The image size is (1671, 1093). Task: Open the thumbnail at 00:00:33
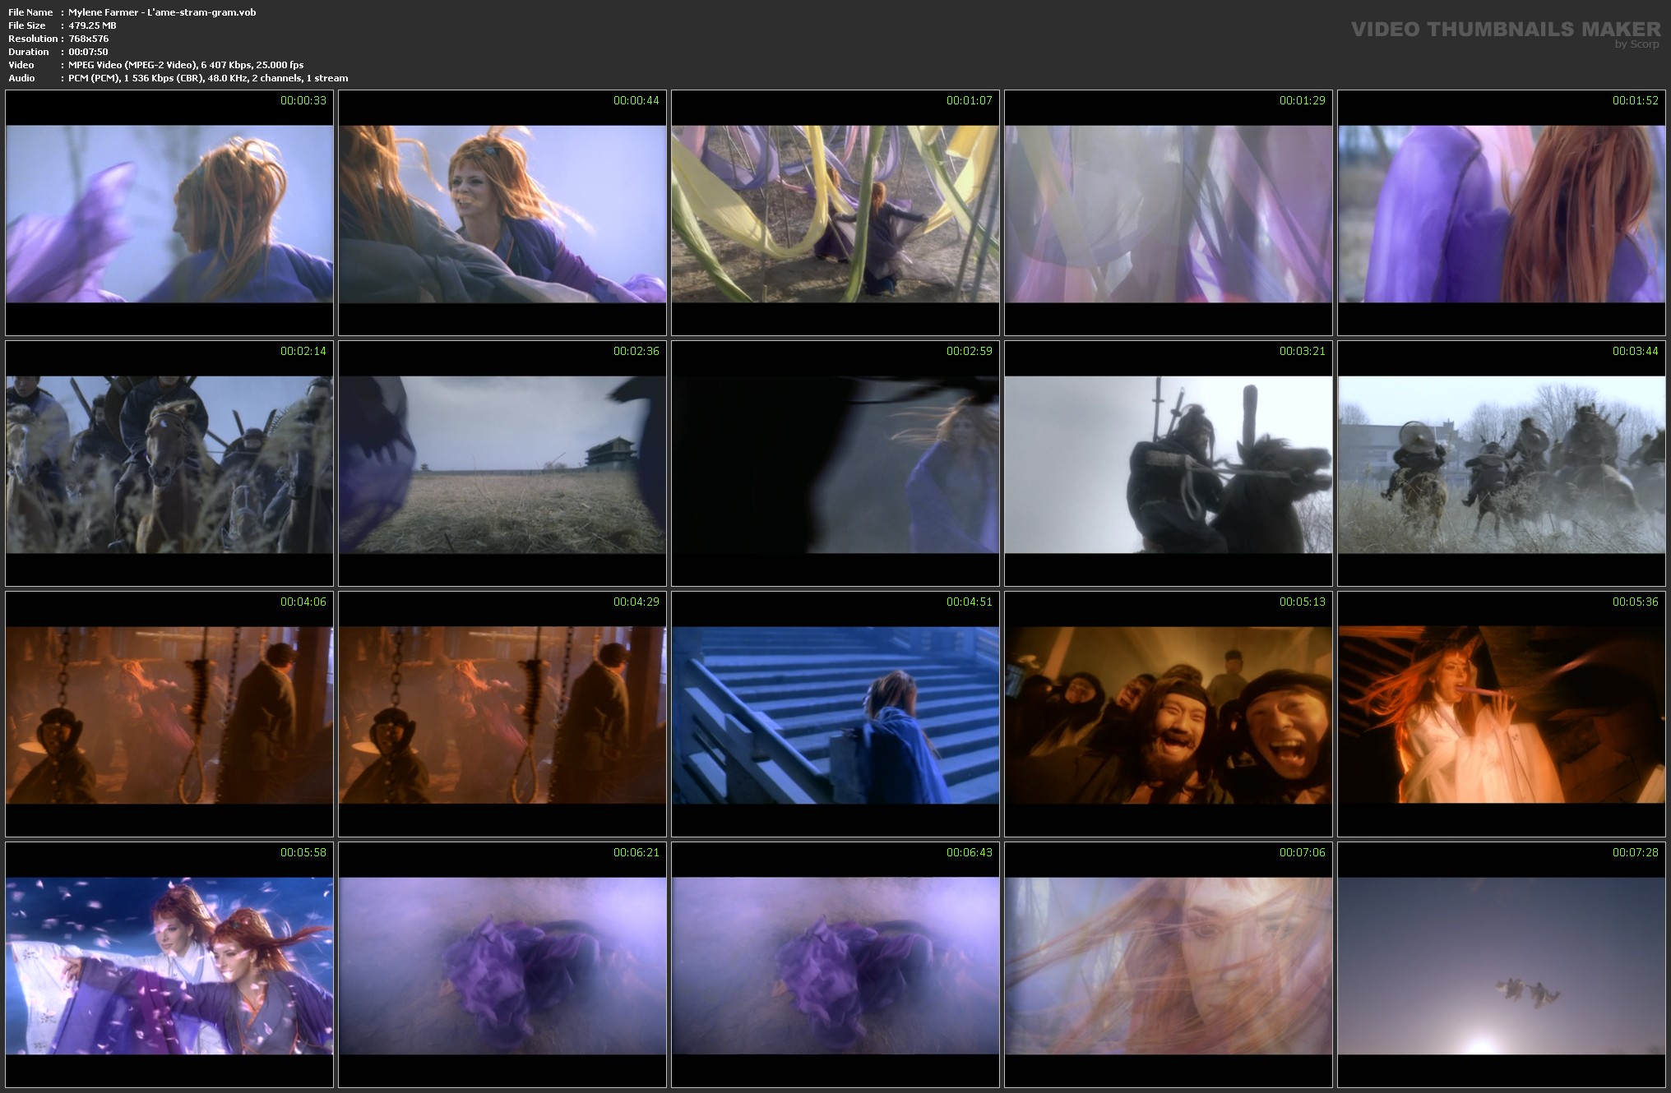click(169, 212)
